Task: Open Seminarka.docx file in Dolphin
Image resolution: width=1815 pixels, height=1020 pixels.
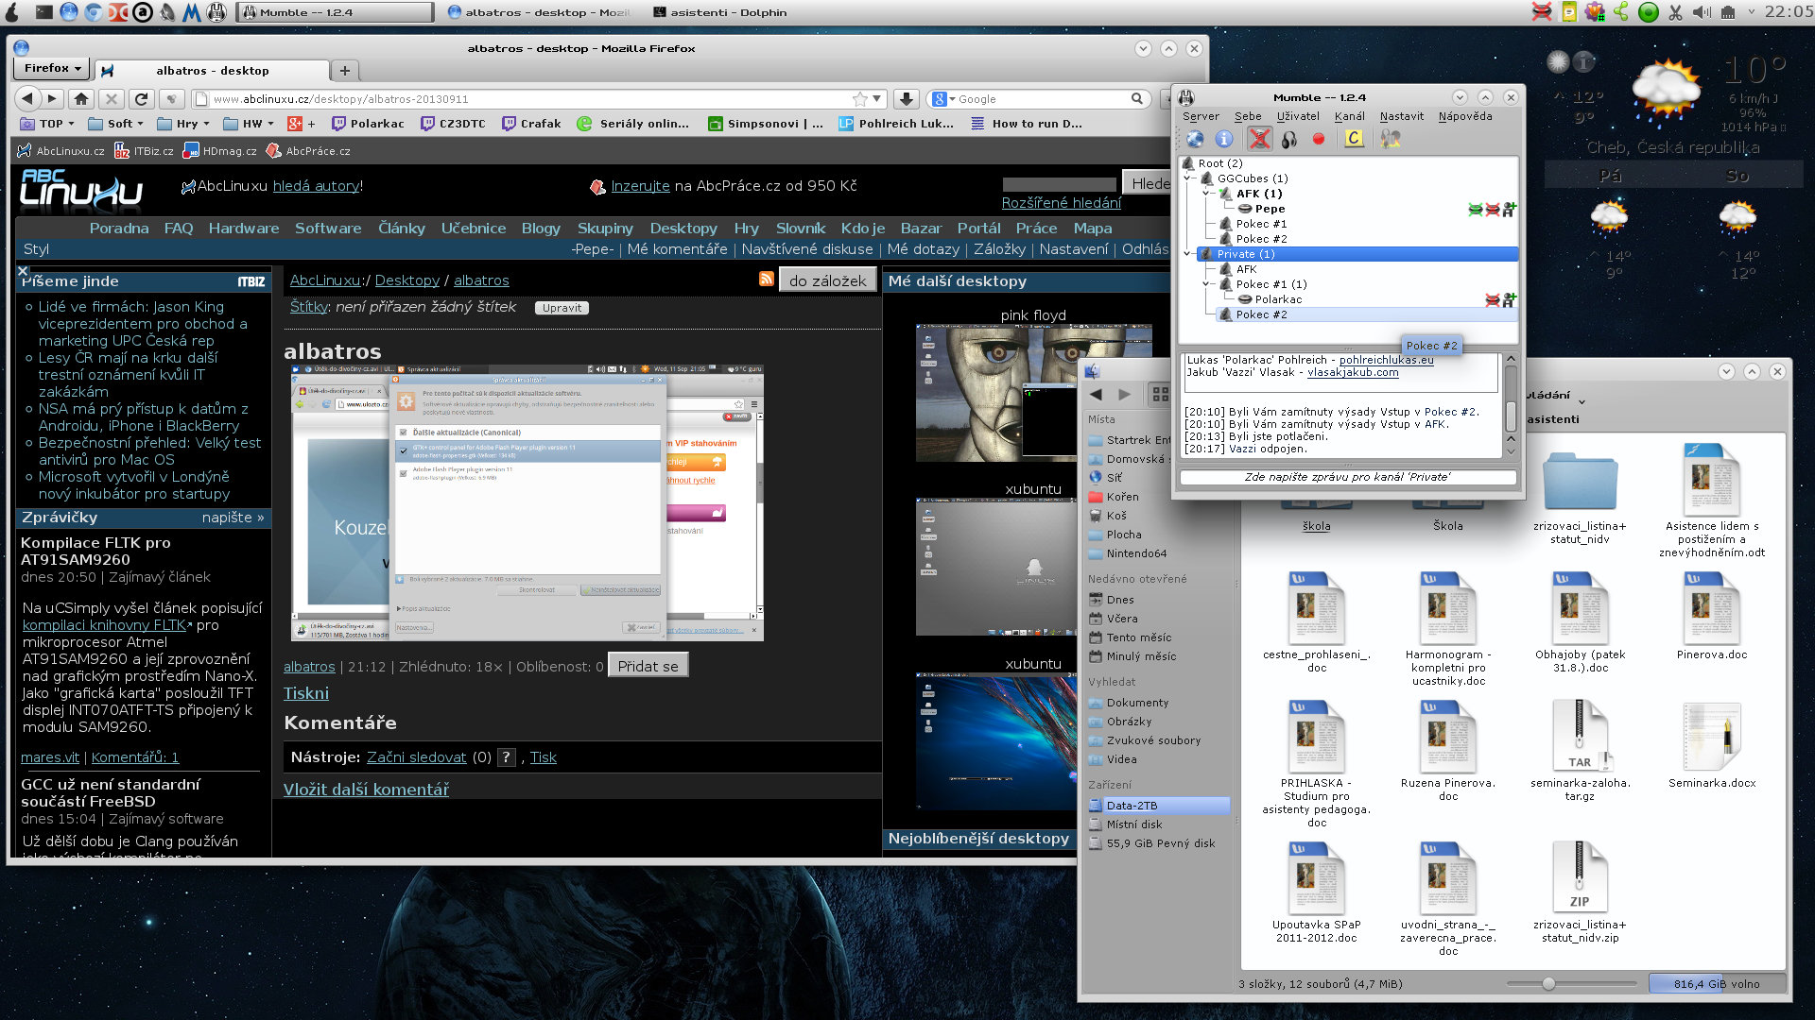Action: click(x=1711, y=745)
